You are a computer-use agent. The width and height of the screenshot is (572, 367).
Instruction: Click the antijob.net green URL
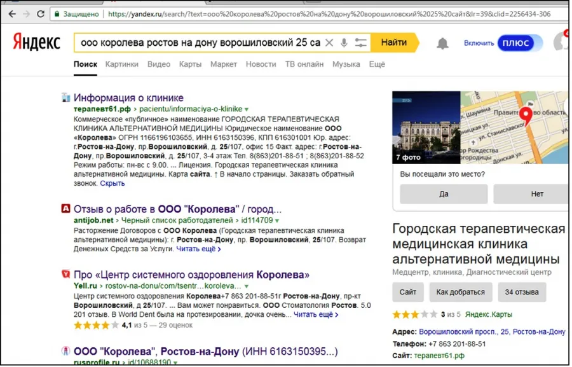pyautogui.click(x=93, y=220)
